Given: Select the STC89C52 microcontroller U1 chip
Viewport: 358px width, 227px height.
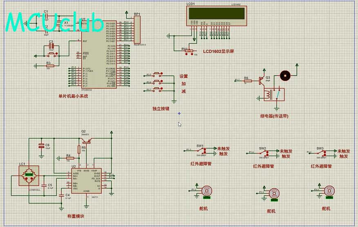Looking at the screenshot, I should (99, 55).
